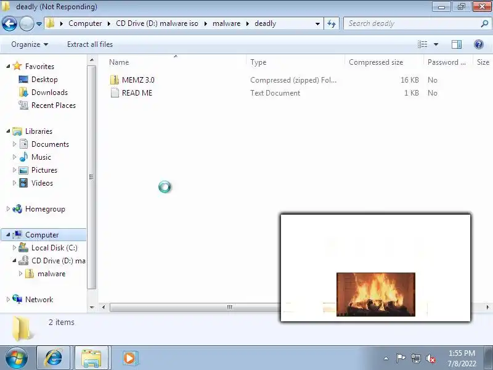
Task: Click navigation pane scroll down arrow
Action: click(91, 307)
